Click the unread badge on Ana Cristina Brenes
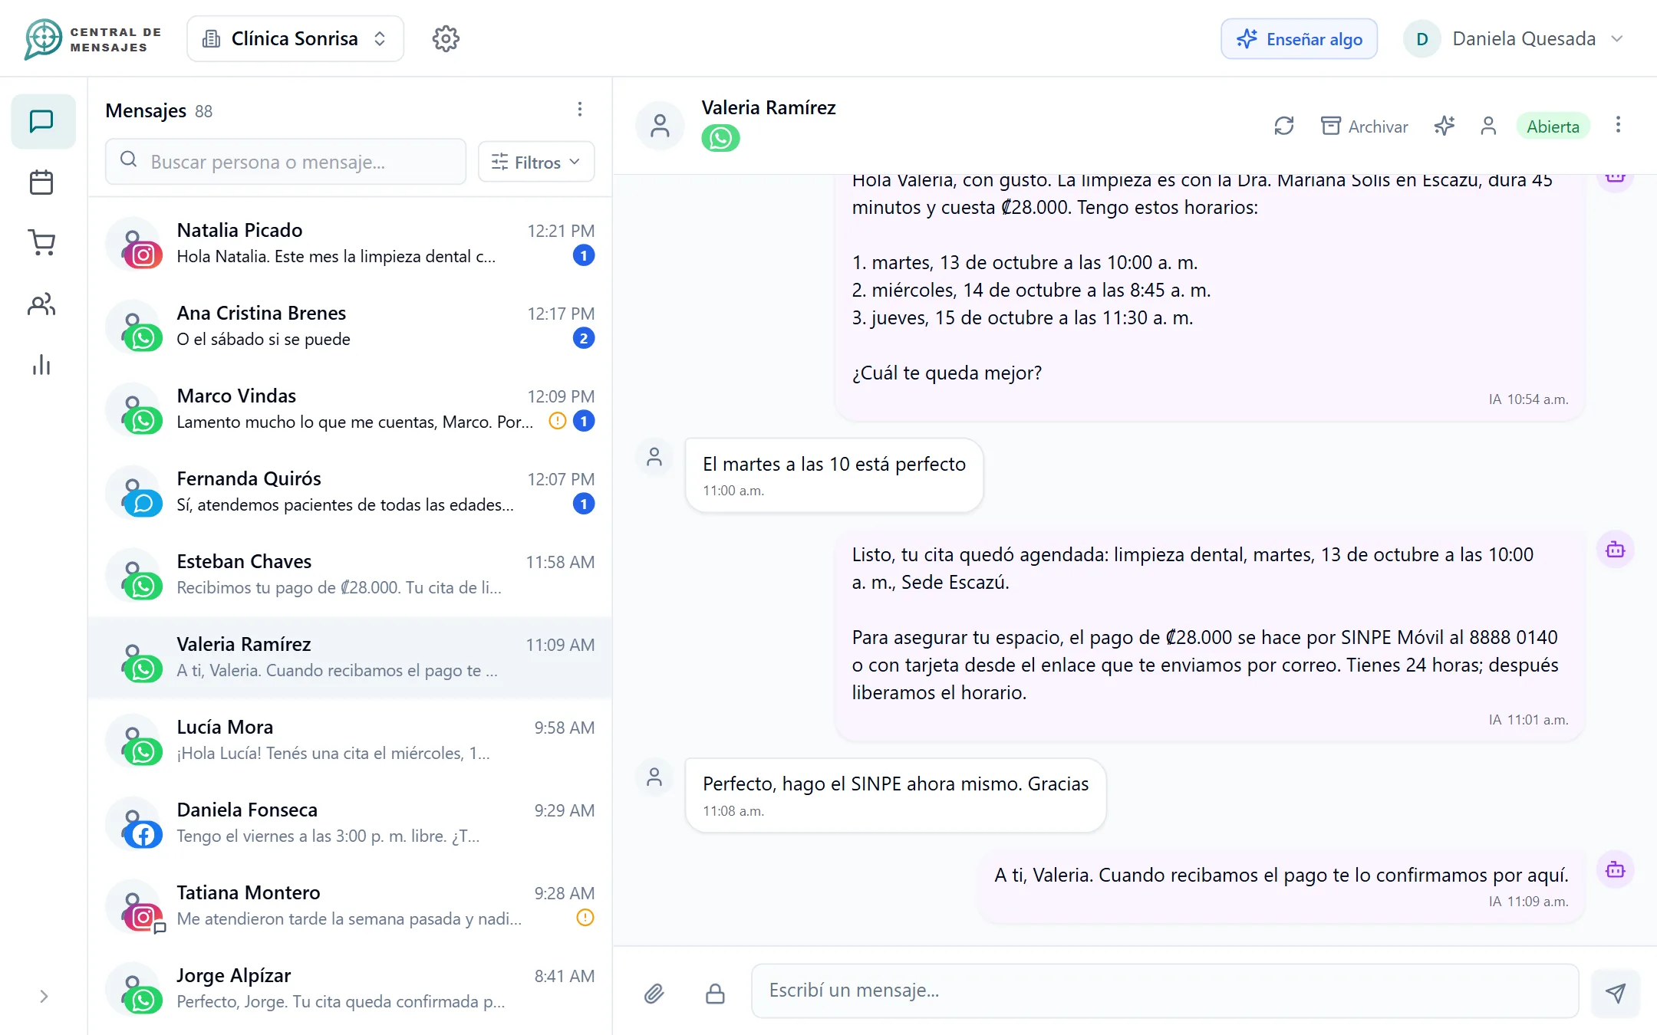 [584, 338]
